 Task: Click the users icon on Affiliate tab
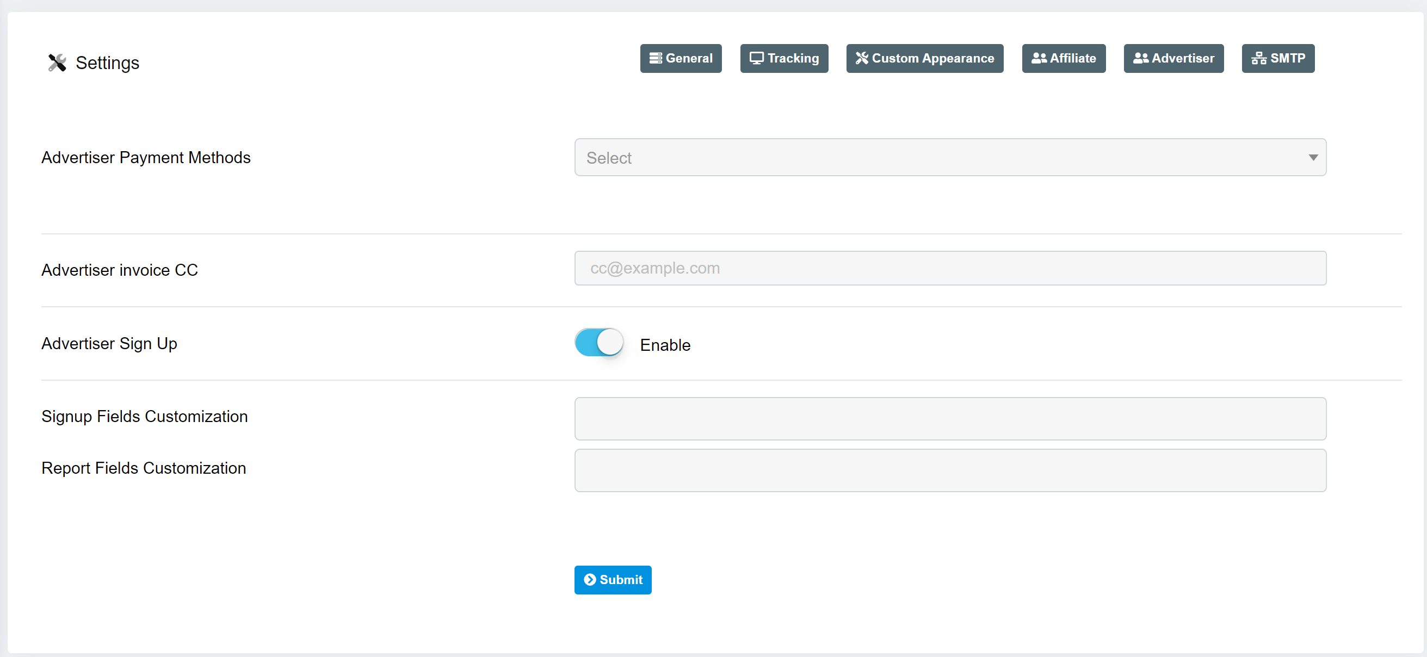[x=1039, y=58]
